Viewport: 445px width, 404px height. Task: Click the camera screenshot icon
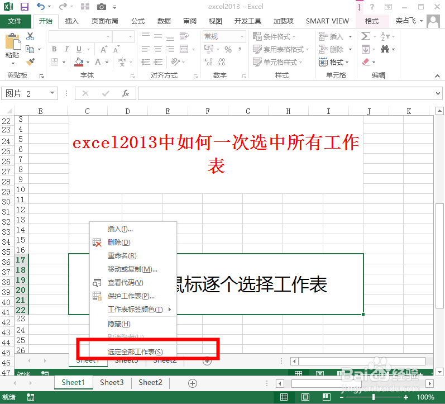[x=101, y=7]
